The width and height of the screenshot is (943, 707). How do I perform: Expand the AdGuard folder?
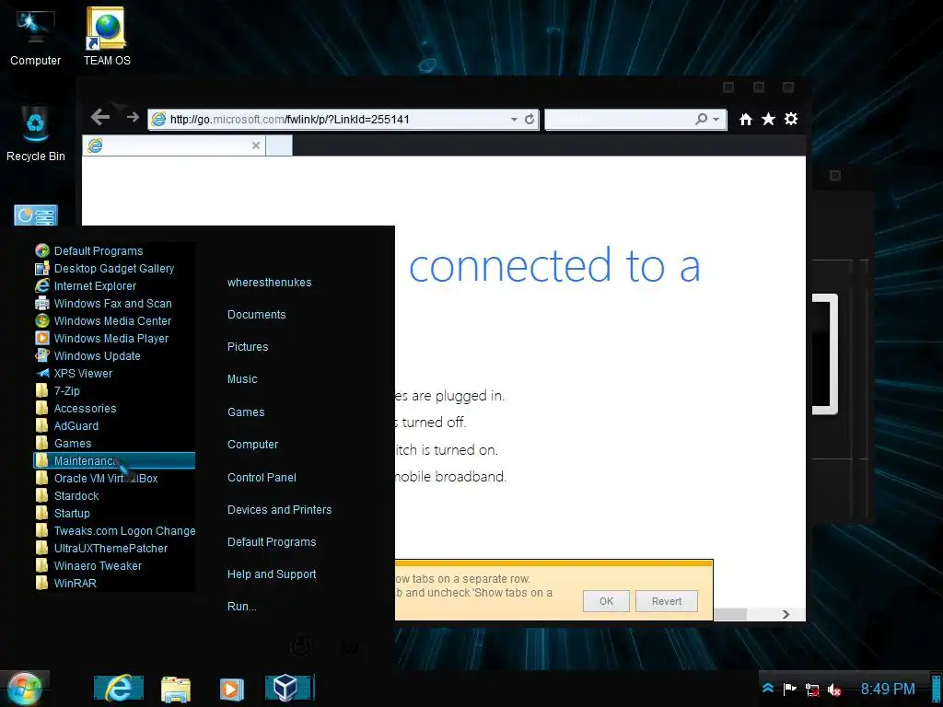(x=114, y=425)
